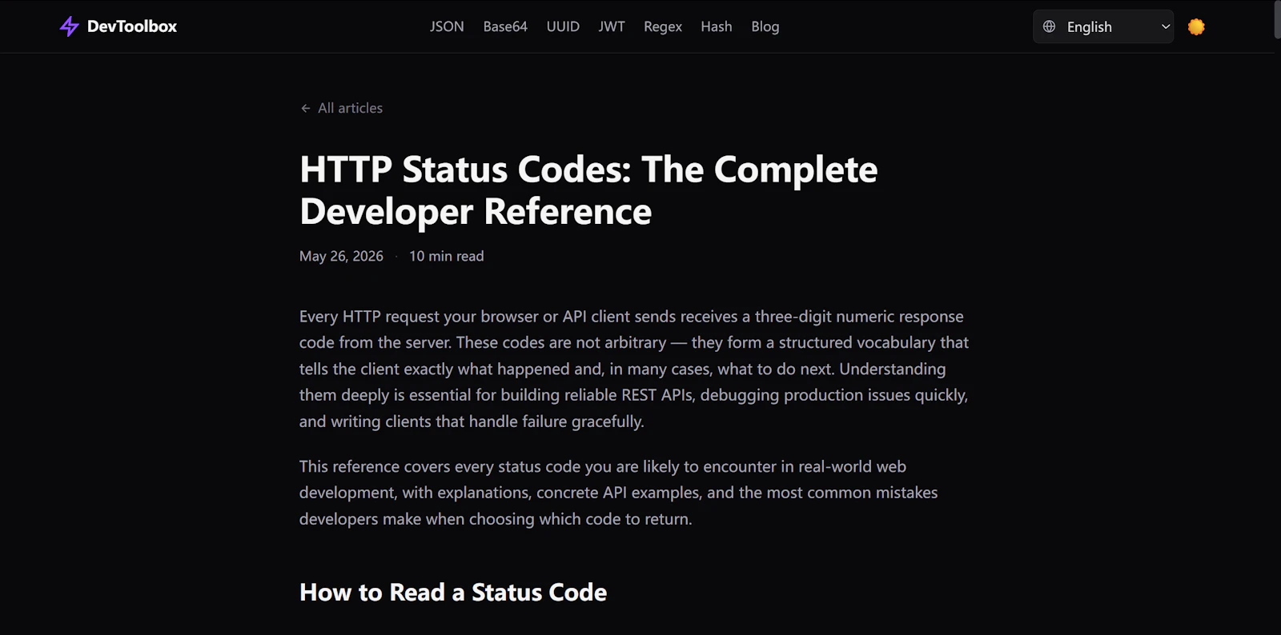Click paragraph starting with Every HTTP request

click(634, 369)
